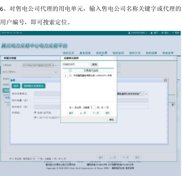Close the dialog with the red X icon

click(165, 80)
